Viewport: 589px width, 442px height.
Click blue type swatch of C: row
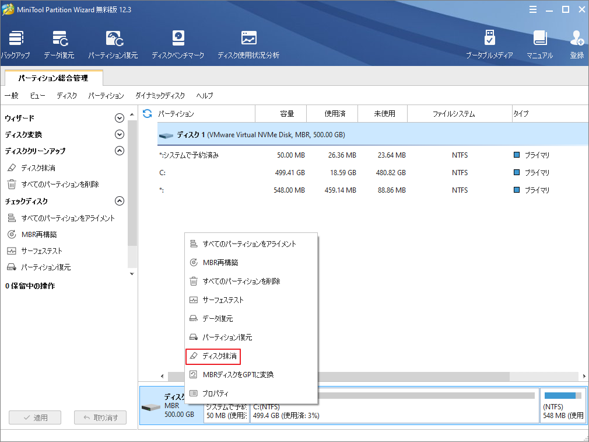pyautogui.click(x=517, y=172)
